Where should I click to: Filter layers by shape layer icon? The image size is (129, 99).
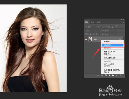[x=109, y=27]
